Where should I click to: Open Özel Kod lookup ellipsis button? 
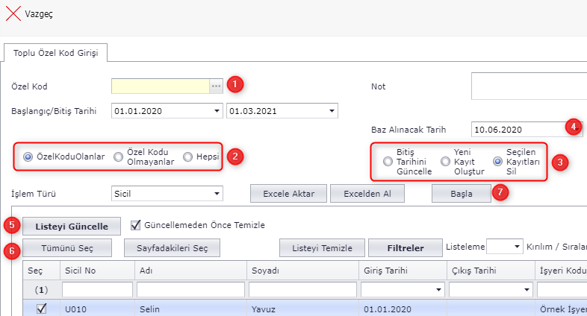point(216,86)
